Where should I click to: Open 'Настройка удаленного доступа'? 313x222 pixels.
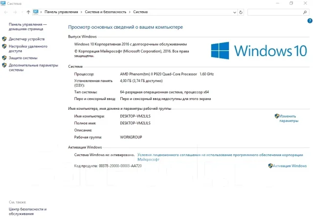[28, 49]
